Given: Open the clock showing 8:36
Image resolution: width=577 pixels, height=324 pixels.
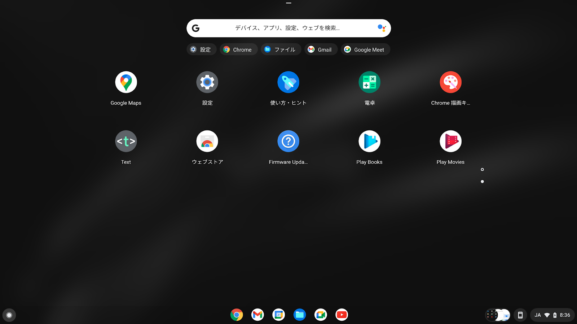Looking at the screenshot, I should coord(565,315).
